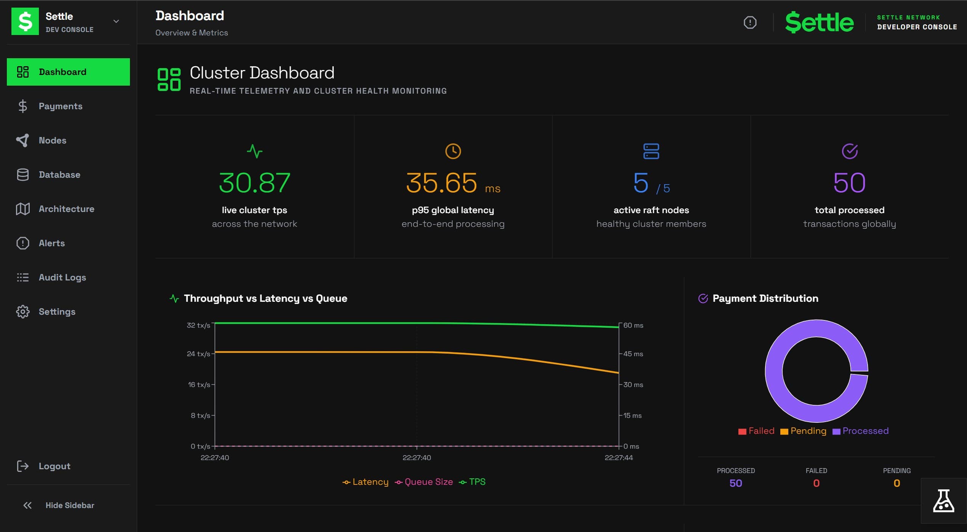Click the Alerts exclamation icon in sidebar
The height and width of the screenshot is (532, 967).
pyautogui.click(x=23, y=243)
